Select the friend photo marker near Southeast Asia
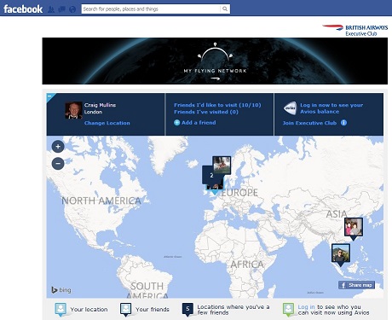 (341, 253)
